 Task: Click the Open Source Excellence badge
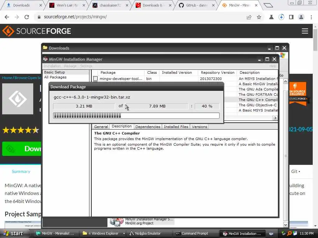coord(298,94)
